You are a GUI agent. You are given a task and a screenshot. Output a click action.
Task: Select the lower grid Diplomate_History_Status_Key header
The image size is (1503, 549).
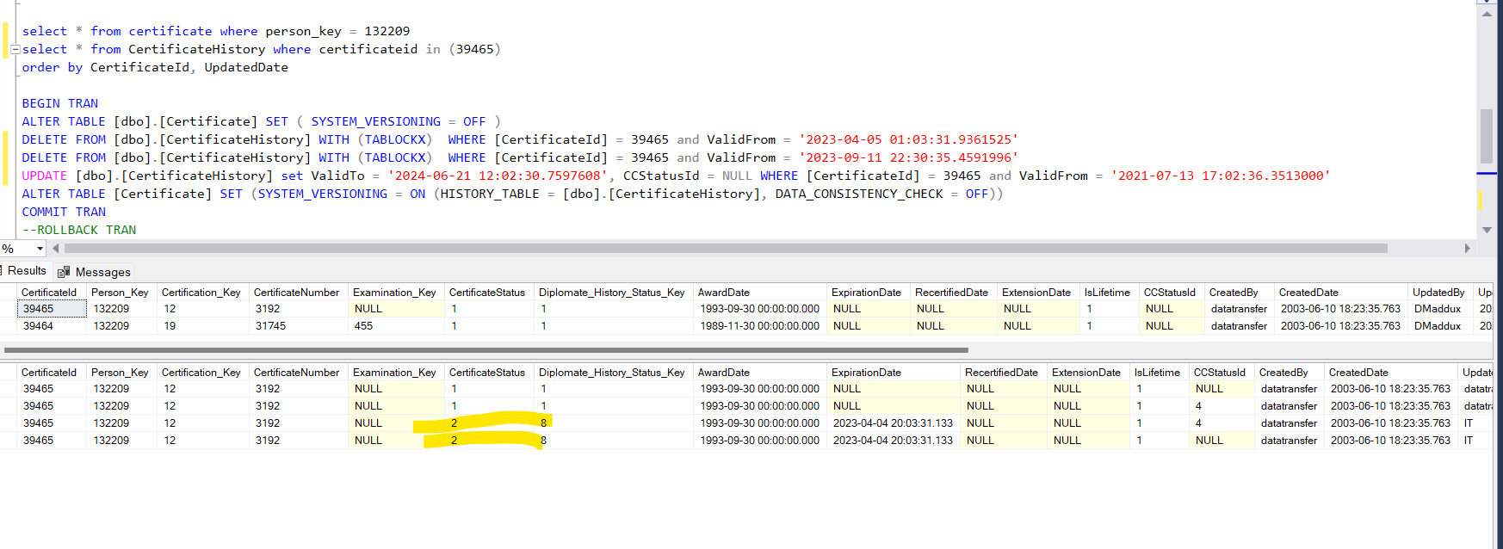614,373
